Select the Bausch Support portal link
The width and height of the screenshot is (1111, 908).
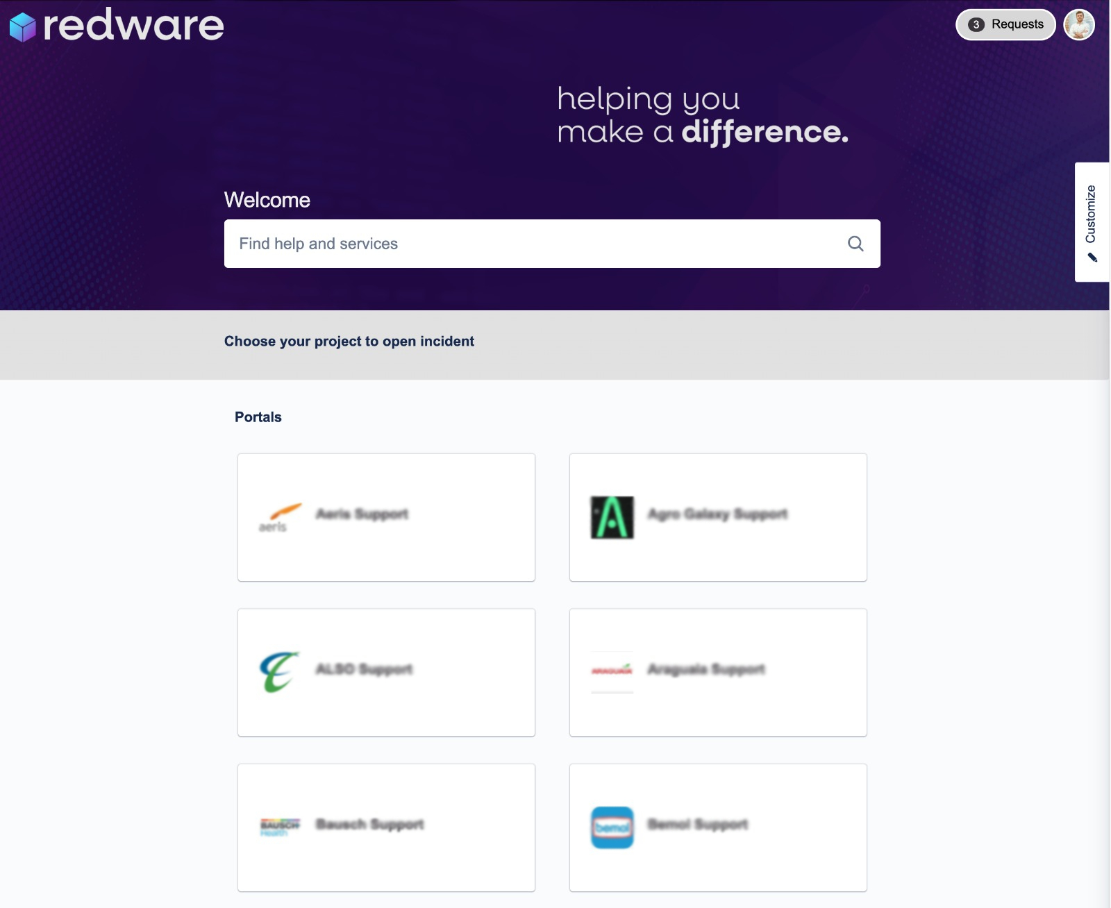click(x=369, y=824)
